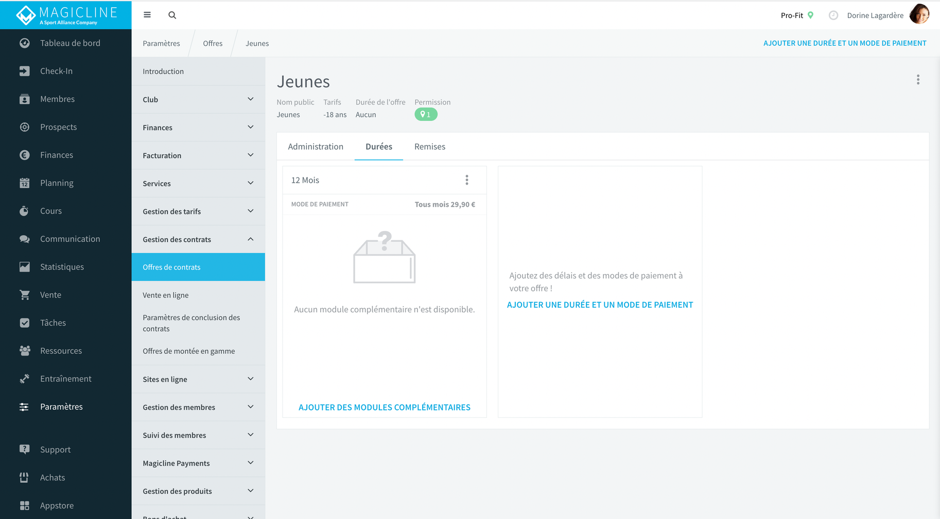Click the Finances euro icon in main sidebar
The width and height of the screenshot is (940, 519).
click(24, 155)
